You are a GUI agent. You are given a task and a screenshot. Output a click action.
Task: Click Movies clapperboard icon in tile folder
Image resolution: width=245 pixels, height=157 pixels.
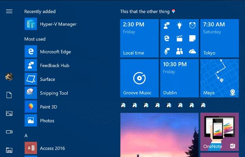(x=180, y=38)
